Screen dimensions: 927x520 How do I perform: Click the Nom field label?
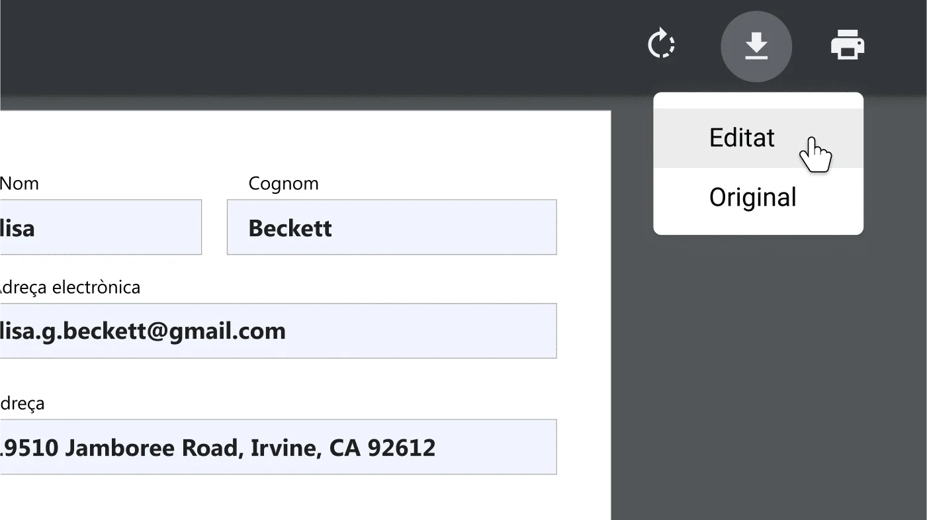[x=20, y=183]
